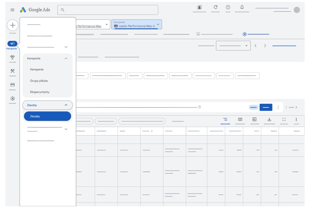Screen dimensions: 311x210
Task: Open the Billing card icon in sidebar
Action: point(12,85)
